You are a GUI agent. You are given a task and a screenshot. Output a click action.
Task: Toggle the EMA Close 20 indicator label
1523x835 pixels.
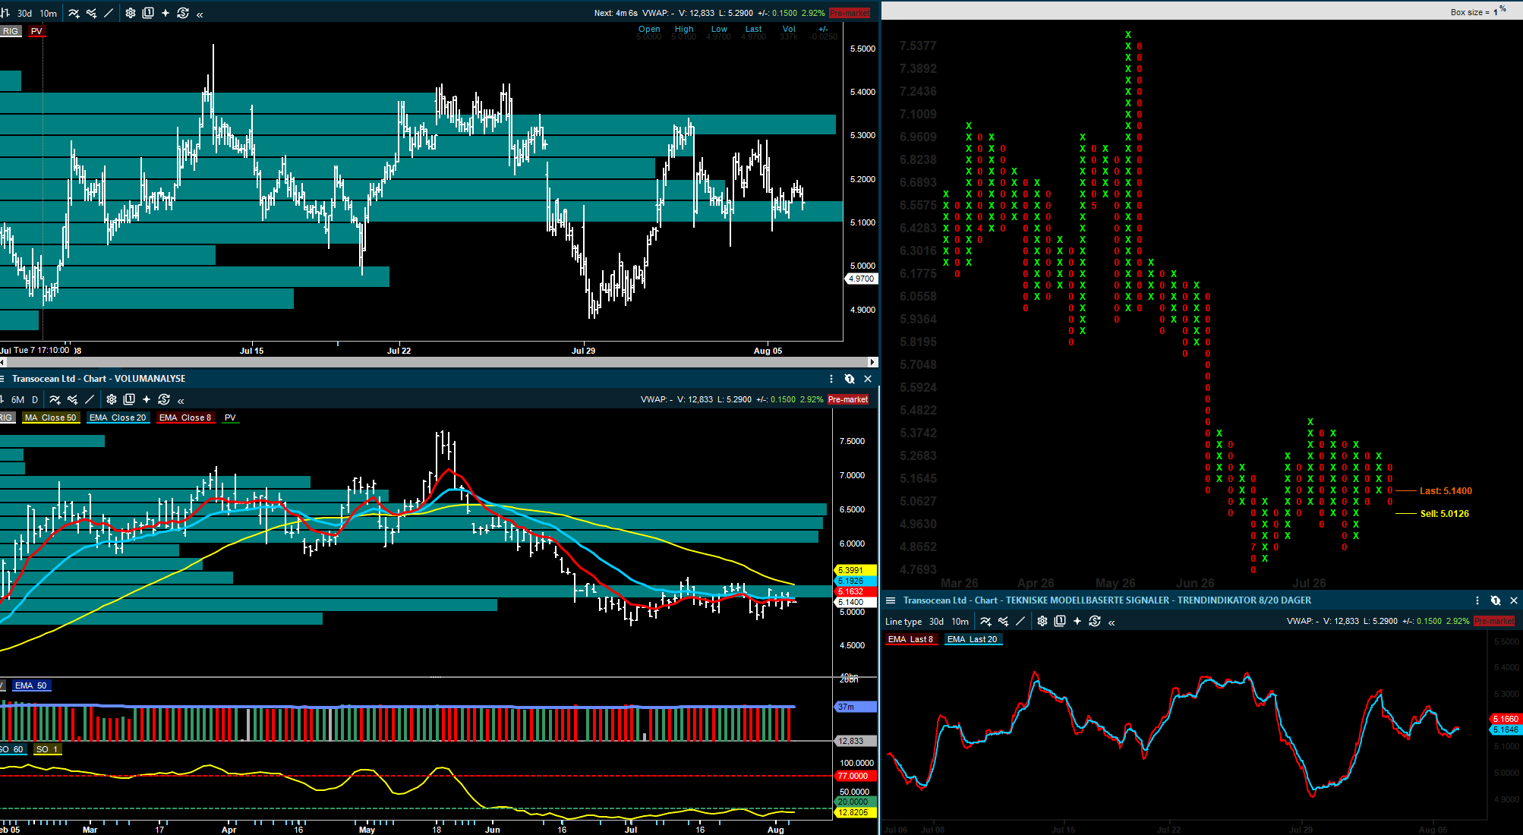pyautogui.click(x=118, y=417)
